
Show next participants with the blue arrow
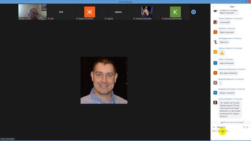[193, 12]
